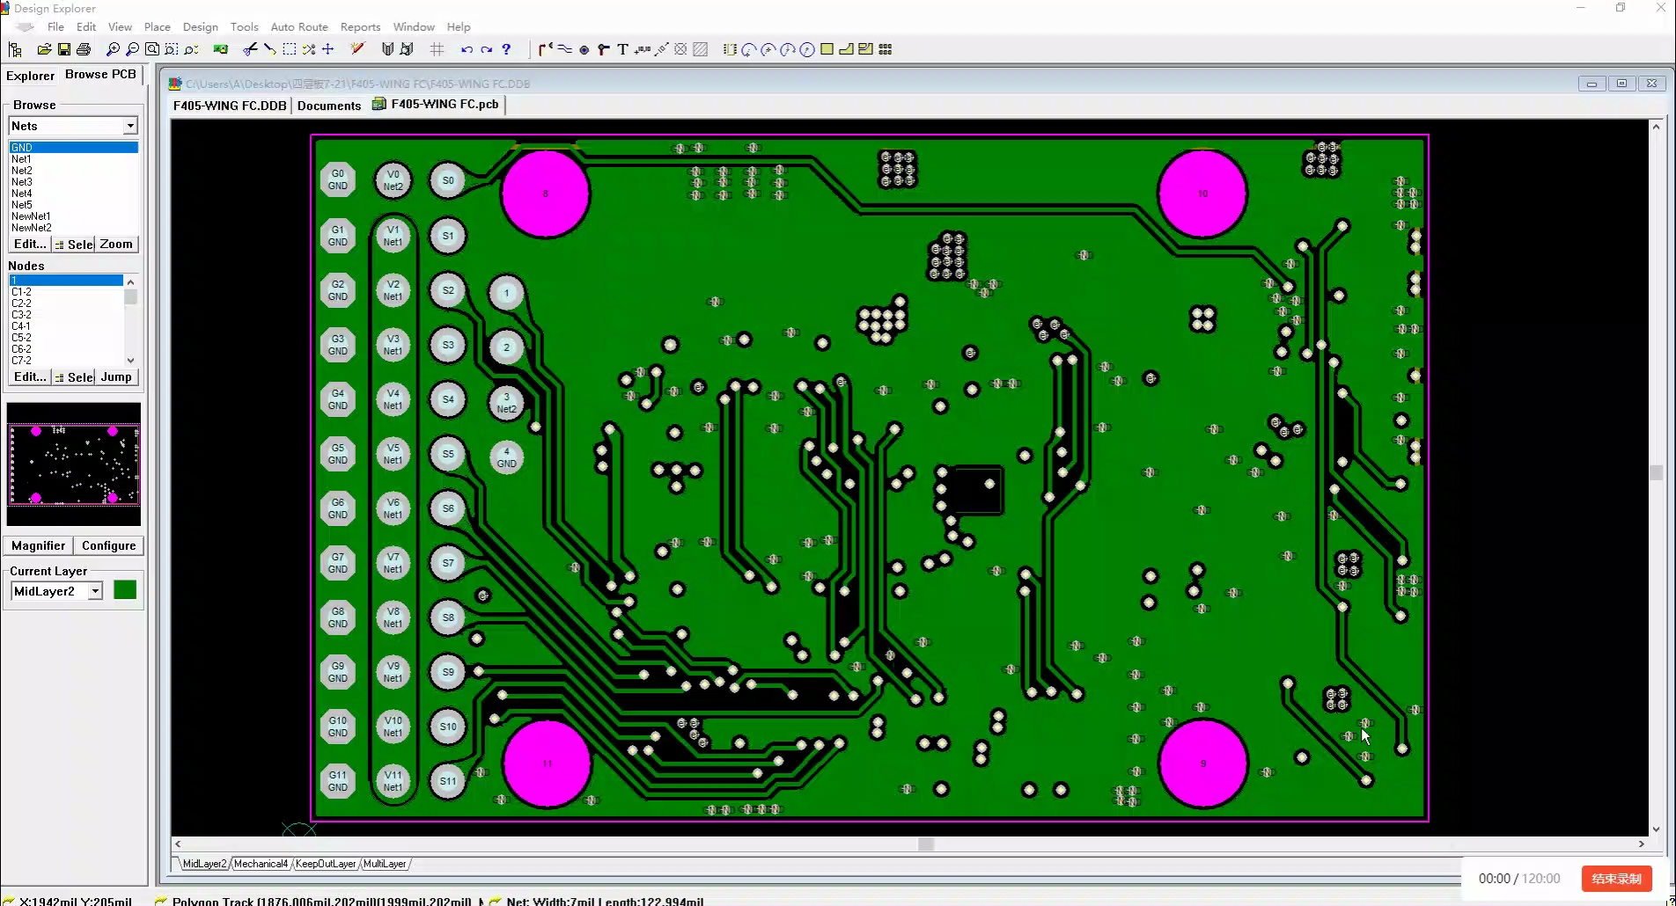Click the Print icon in toolbar
Image resolution: width=1676 pixels, height=906 pixels.
(x=84, y=49)
